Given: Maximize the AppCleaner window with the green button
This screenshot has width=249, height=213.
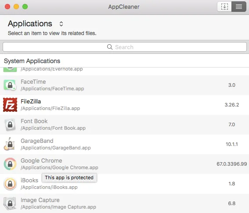Looking at the screenshot, I should pyautogui.click(x=25, y=7).
